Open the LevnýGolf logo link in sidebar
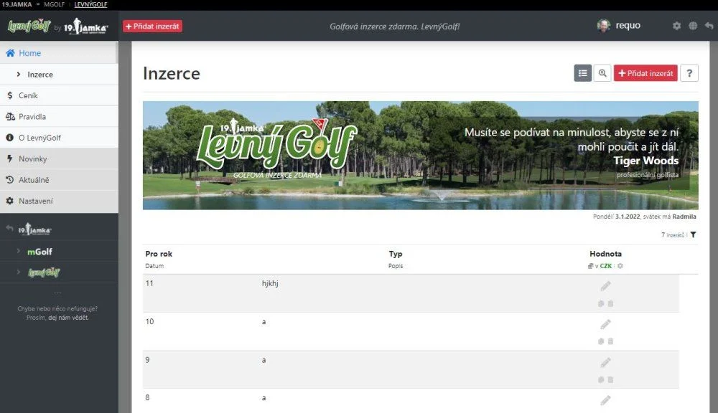This screenshot has width=718, height=413. [x=44, y=272]
